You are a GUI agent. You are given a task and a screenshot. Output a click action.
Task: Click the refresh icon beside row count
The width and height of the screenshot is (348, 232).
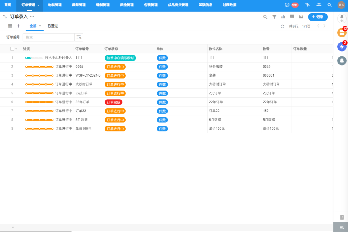(282, 26)
